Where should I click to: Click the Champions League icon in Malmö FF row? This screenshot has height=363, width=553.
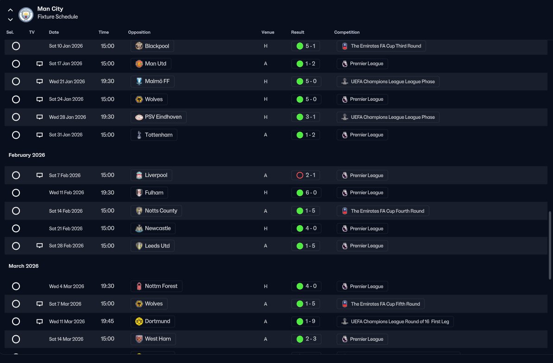345,81
